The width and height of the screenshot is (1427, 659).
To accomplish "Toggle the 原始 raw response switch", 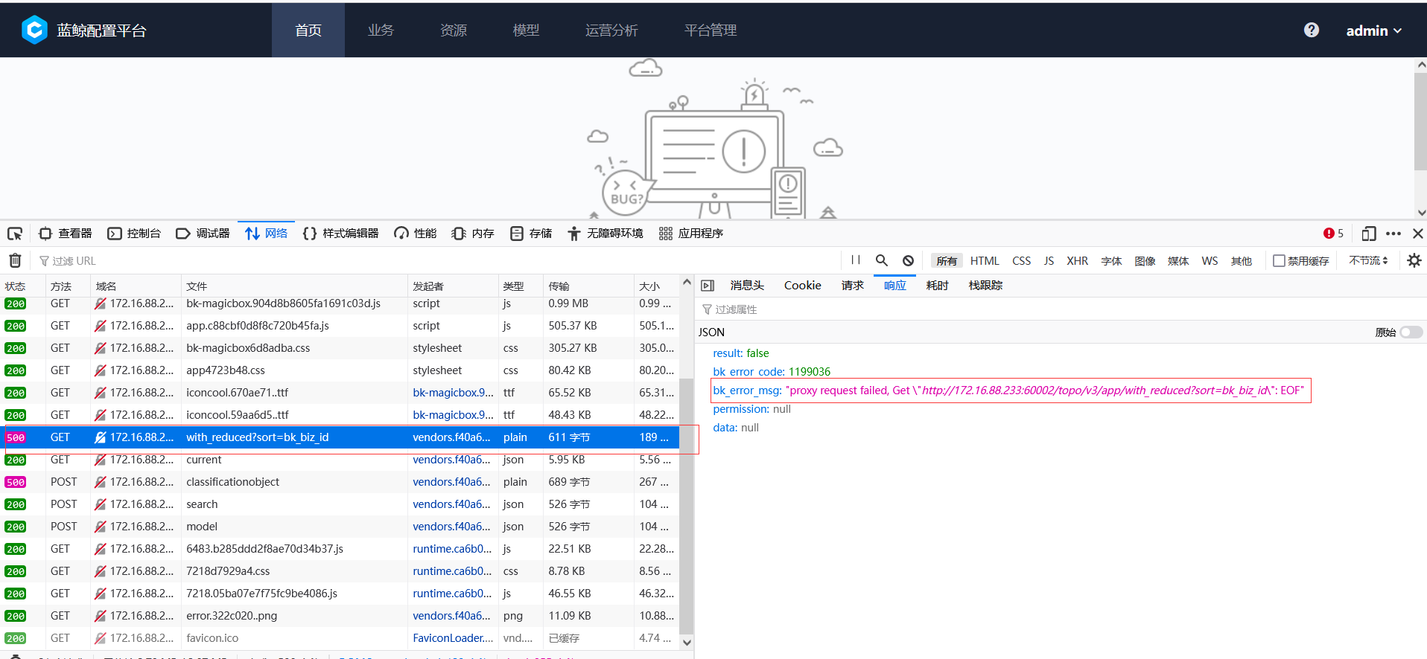I will pos(1411,332).
